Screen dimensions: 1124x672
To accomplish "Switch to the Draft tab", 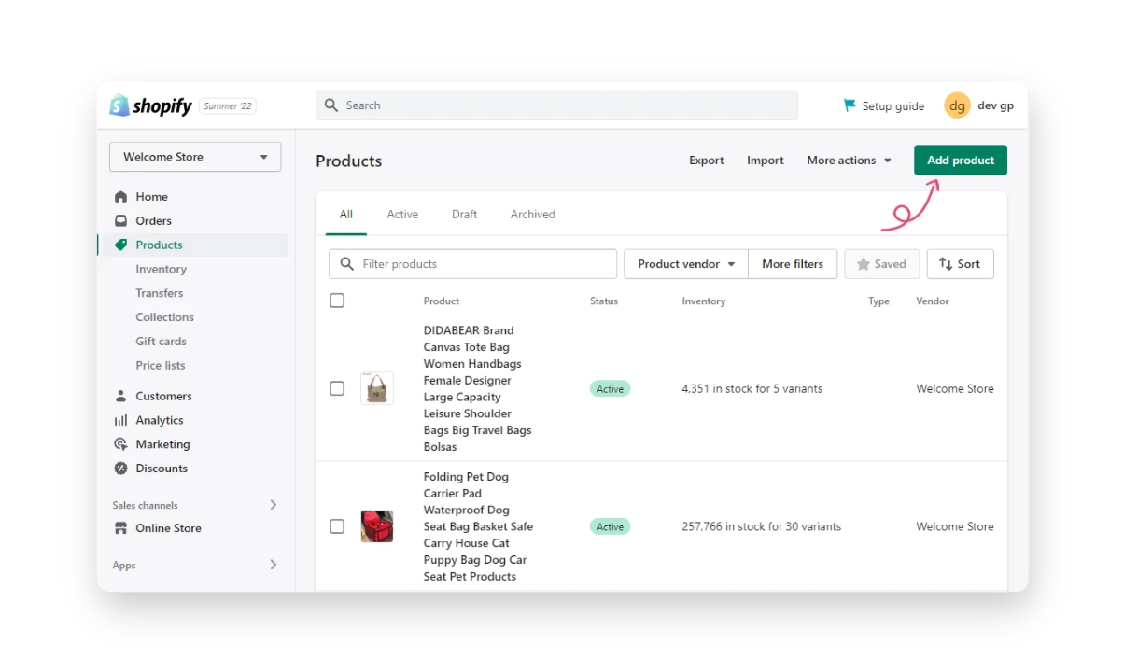I will coord(464,215).
